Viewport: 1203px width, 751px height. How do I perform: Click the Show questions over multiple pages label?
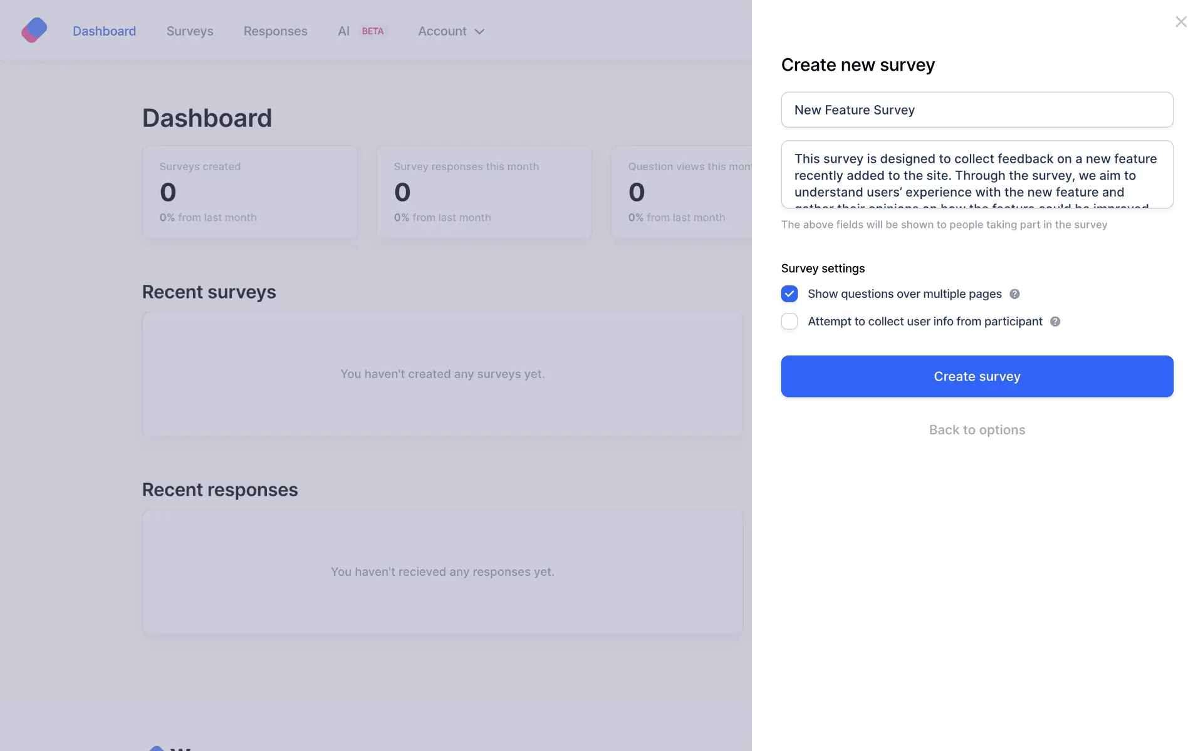point(904,294)
